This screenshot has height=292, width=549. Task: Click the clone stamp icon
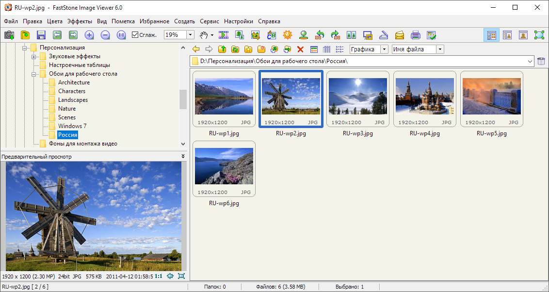[x=303, y=34]
